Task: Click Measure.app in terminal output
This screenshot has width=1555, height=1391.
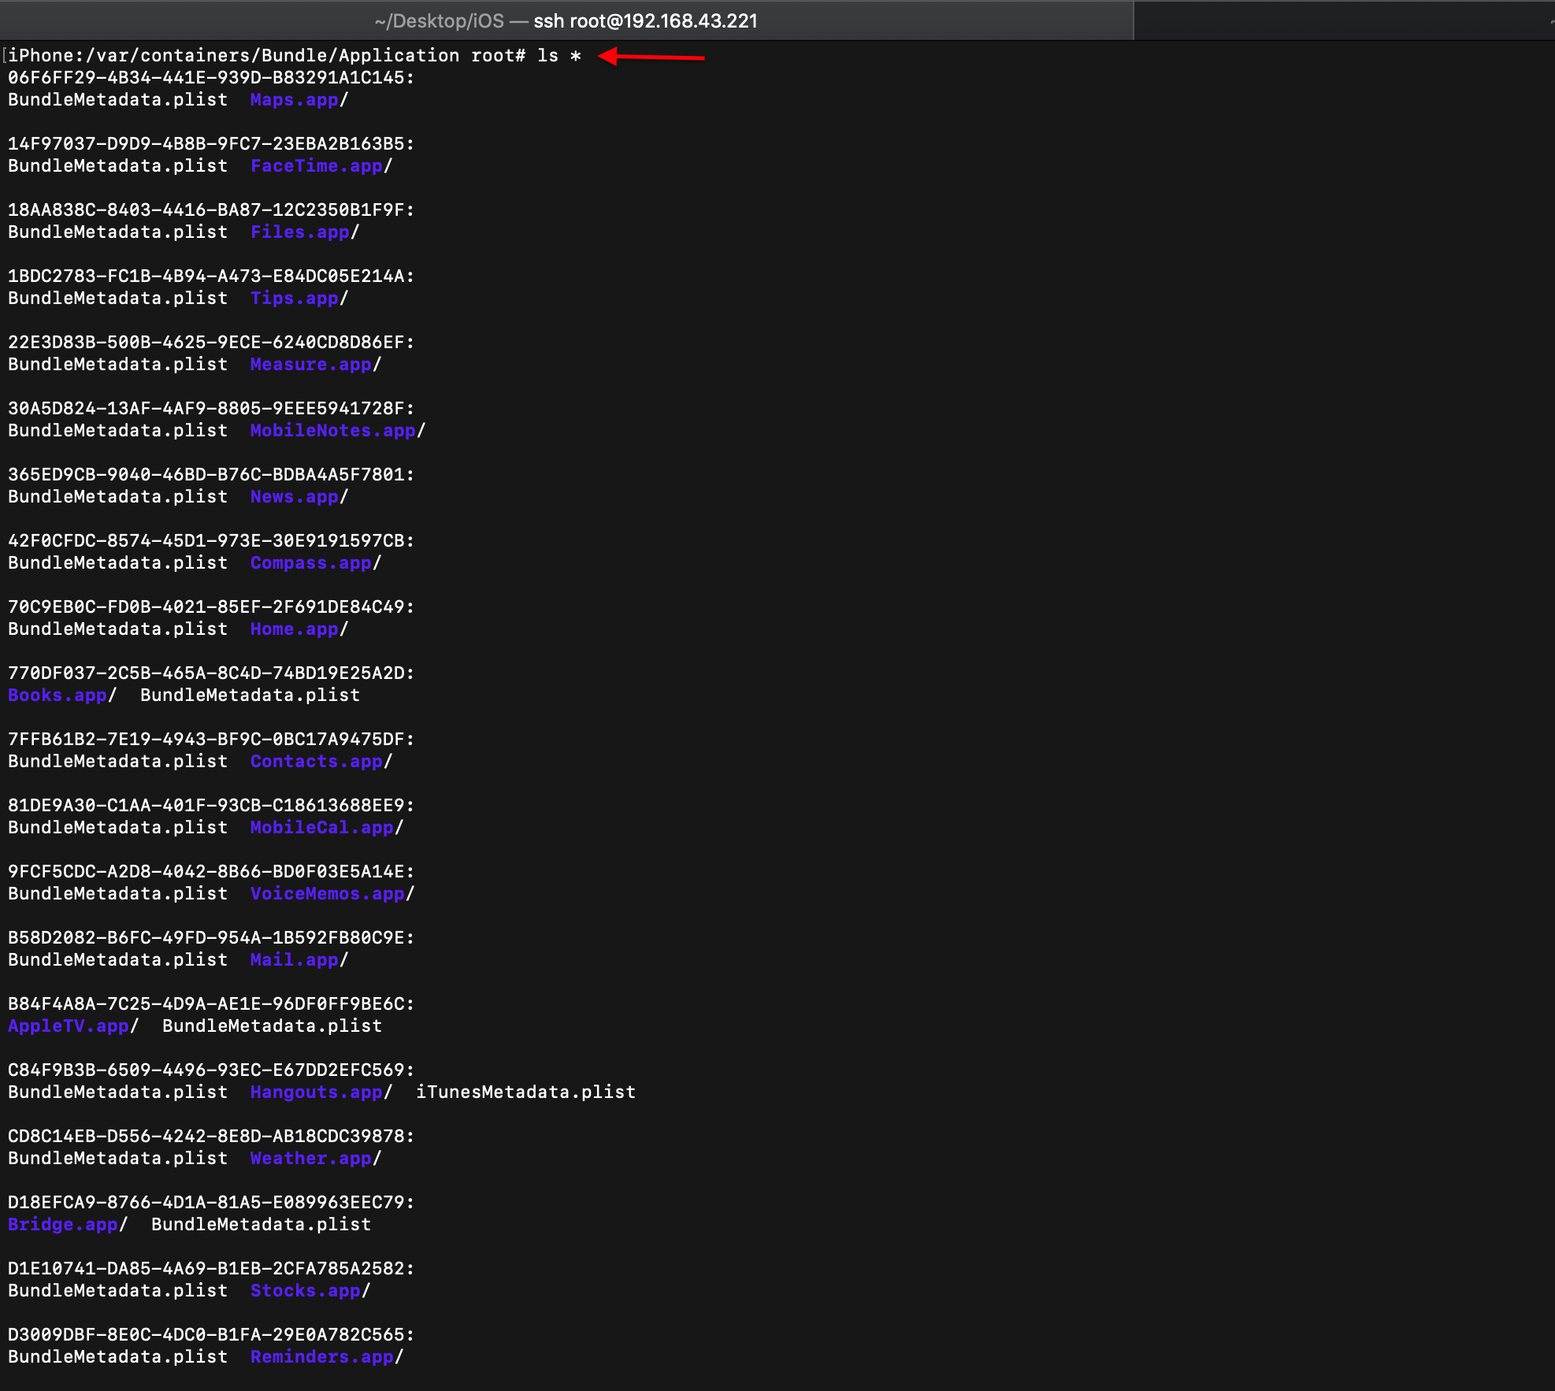Action: pos(310,365)
